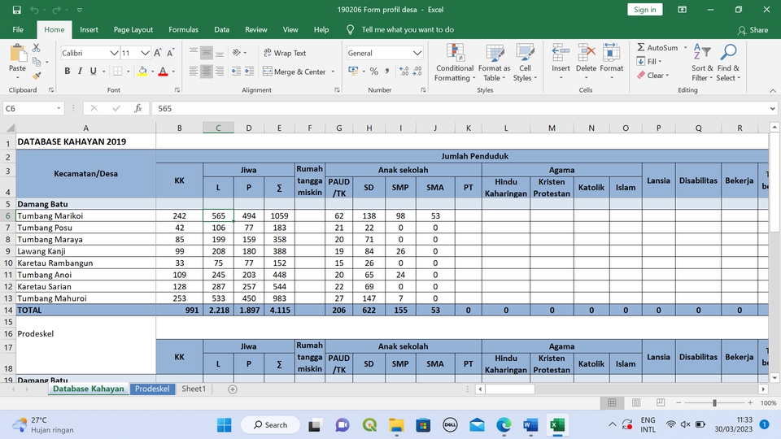Click the Borders icon
Image resolution: width=781 pixels, height=439 pixels.
click(117, 72)
